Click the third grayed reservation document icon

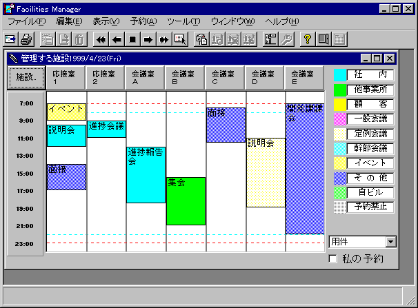[x=249, y=39]
